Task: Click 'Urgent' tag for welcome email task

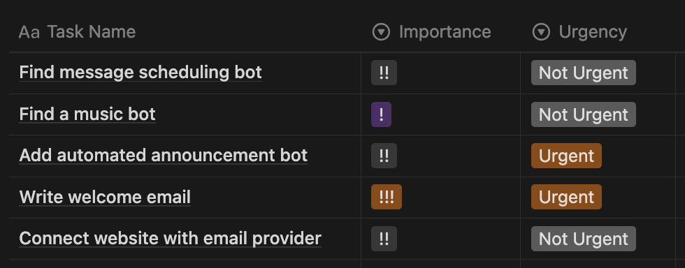Action: (566, 197)
